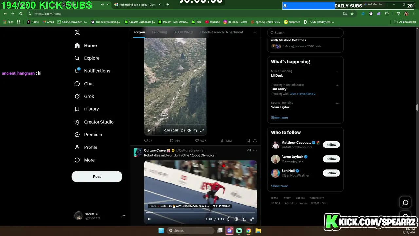Open Creator Studio

(94, 122)
